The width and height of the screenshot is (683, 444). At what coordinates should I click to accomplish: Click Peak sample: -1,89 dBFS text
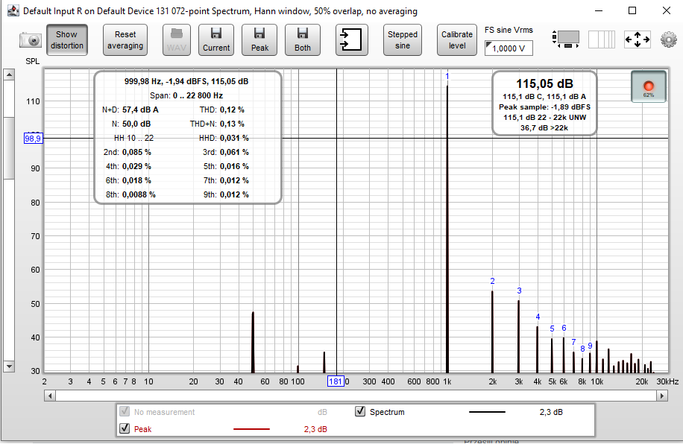coord(544,107)
